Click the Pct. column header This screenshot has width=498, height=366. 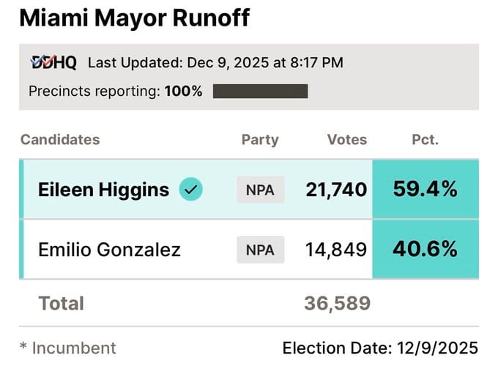(425, 139)
